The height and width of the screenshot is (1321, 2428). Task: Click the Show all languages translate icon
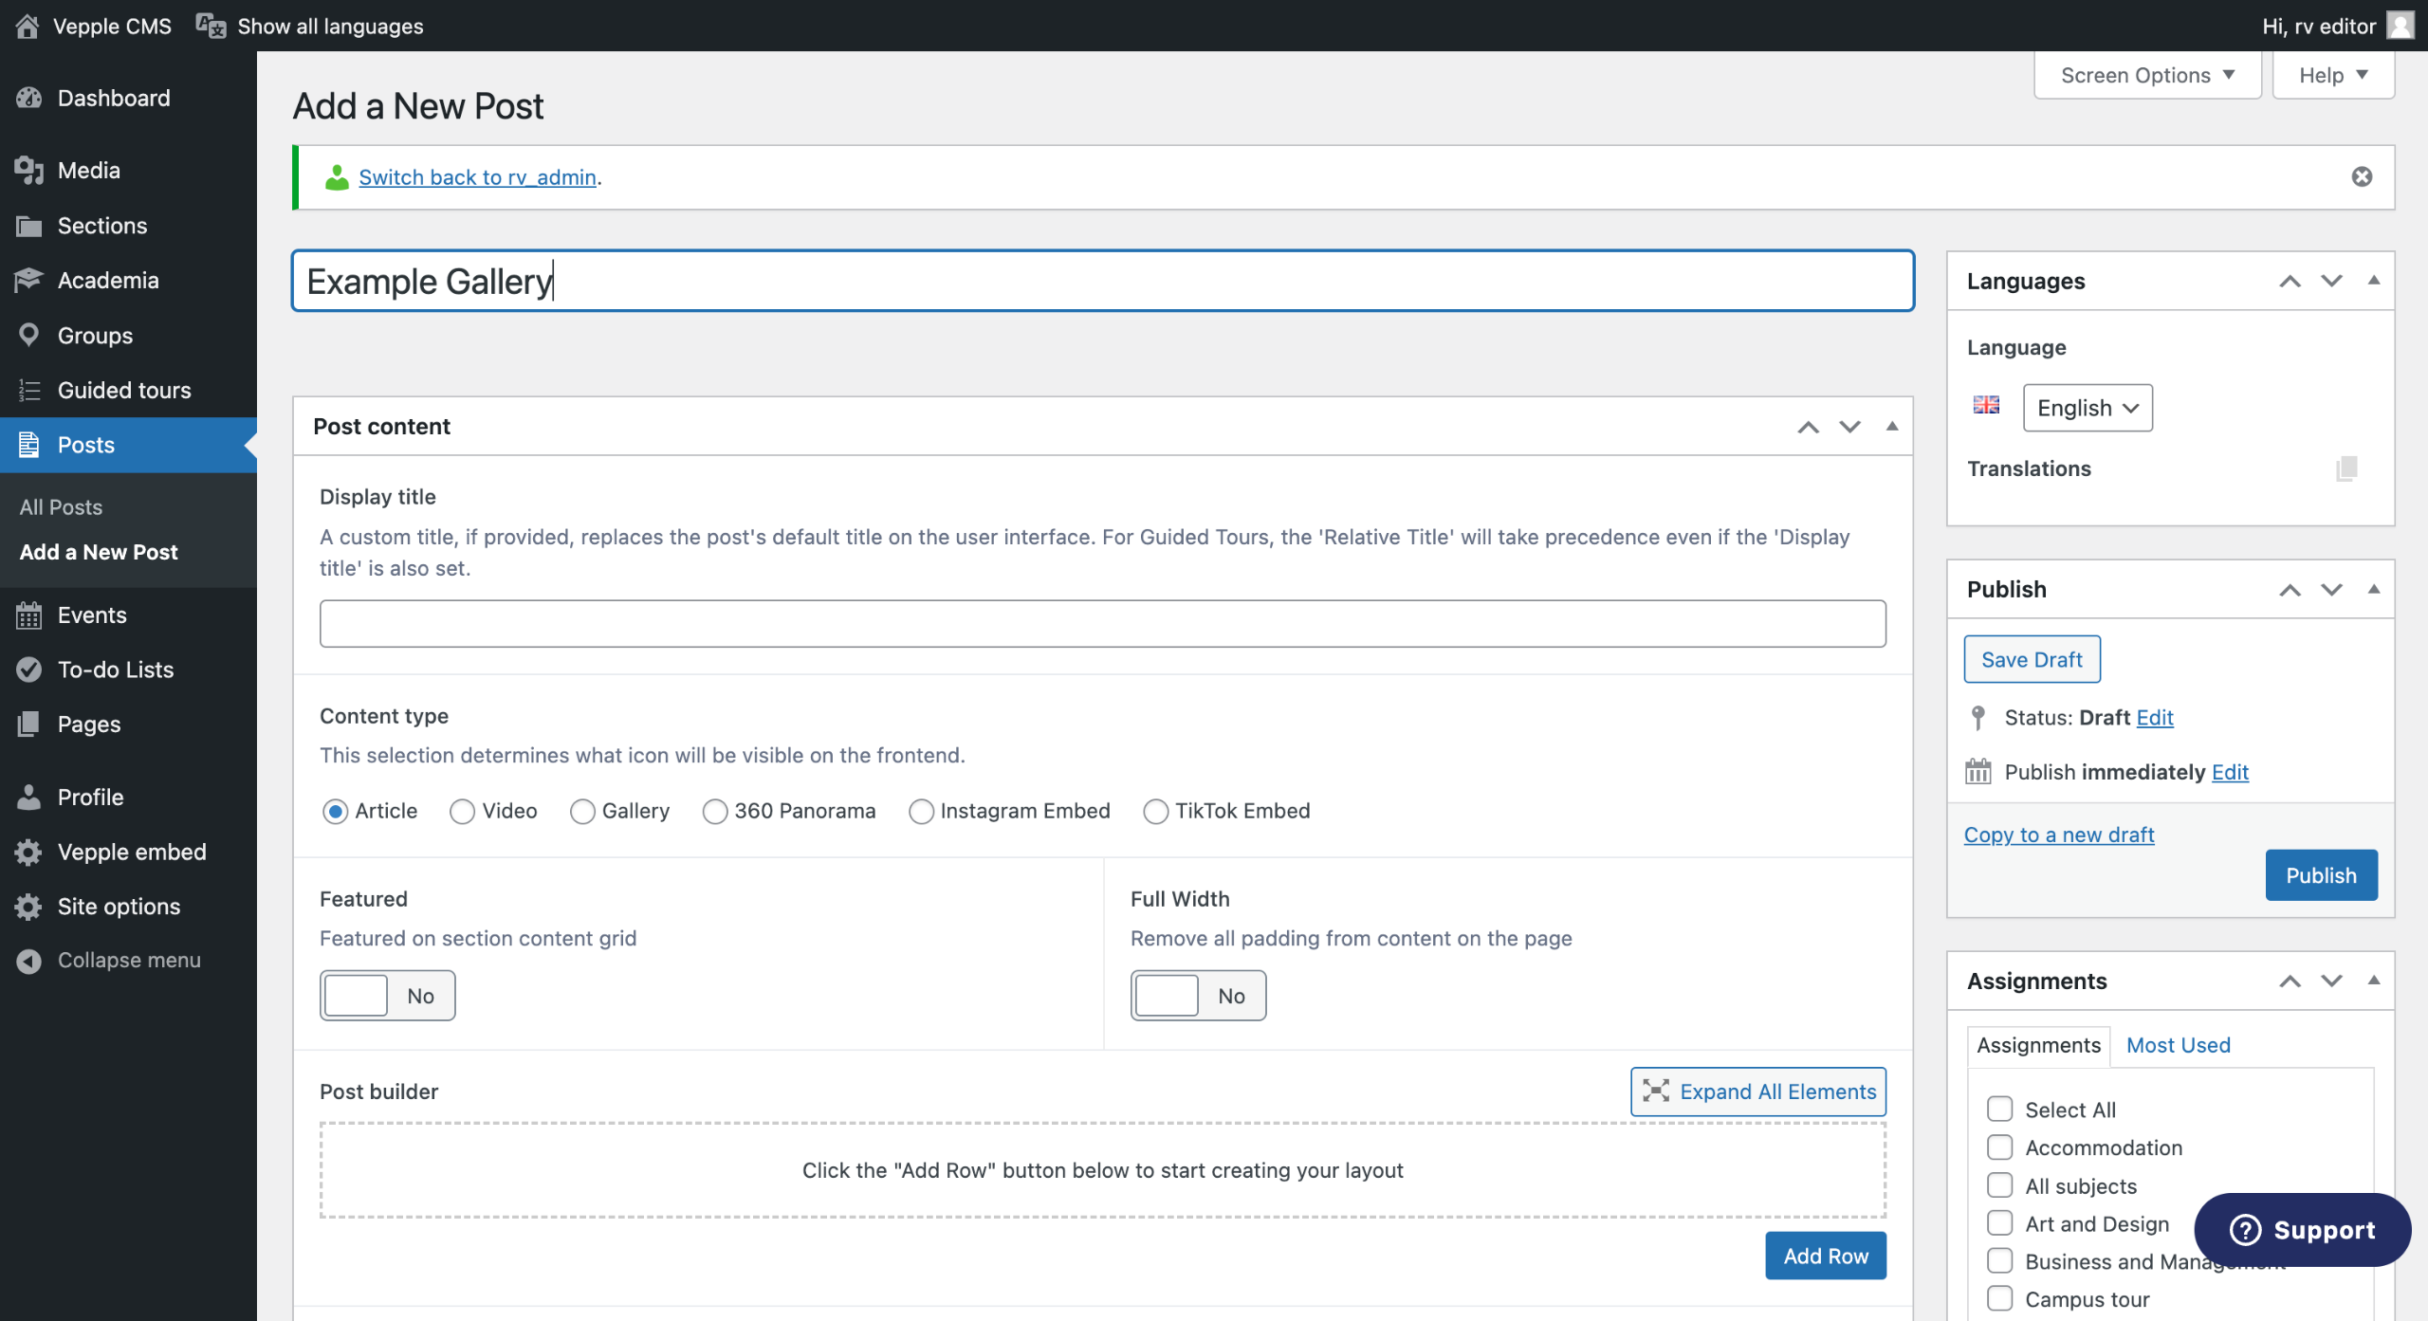click(211, 26)
